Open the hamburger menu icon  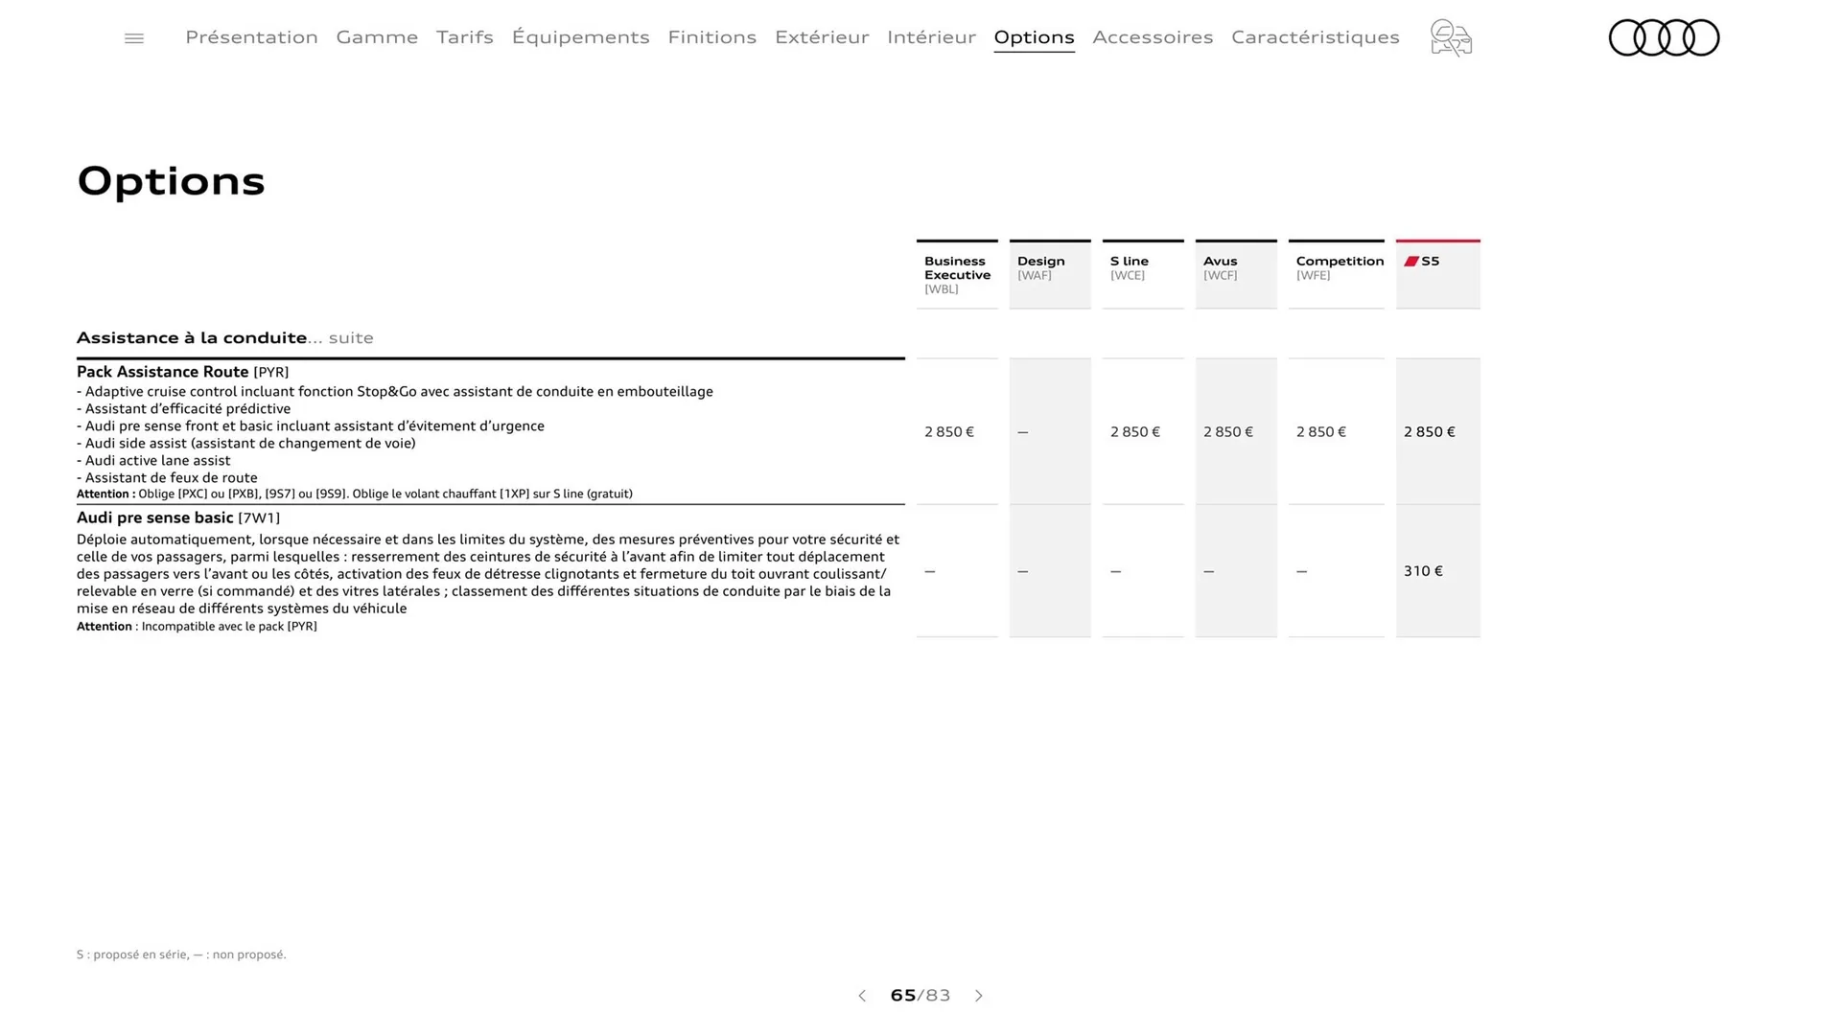134,38
